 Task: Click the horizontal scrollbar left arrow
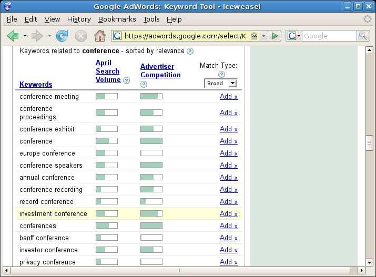point(6,271)
